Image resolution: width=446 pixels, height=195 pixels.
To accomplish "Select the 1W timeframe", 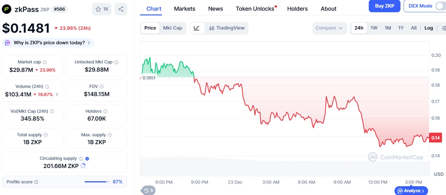I will [x=374, y=28].
